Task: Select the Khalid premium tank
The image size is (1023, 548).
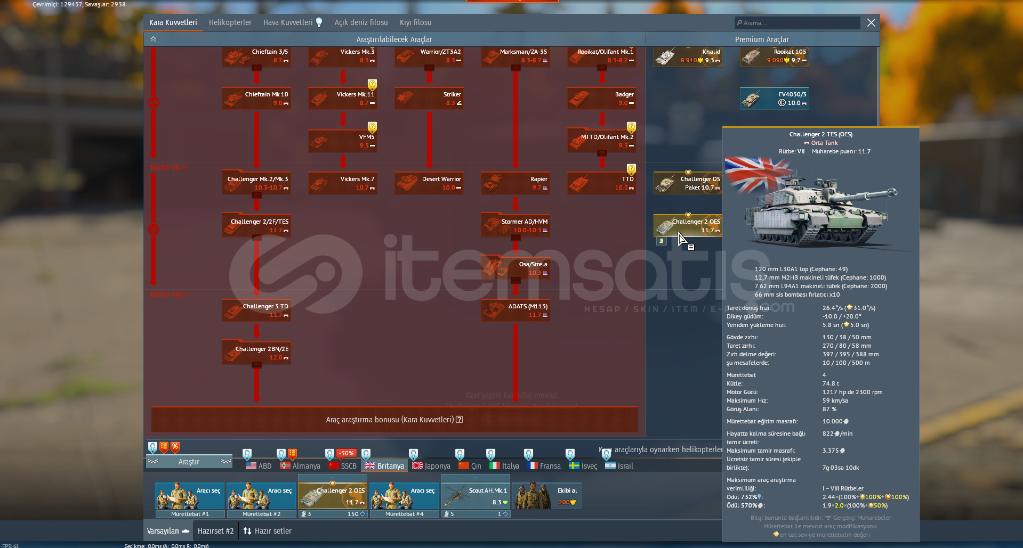Action: coord(688,56)
